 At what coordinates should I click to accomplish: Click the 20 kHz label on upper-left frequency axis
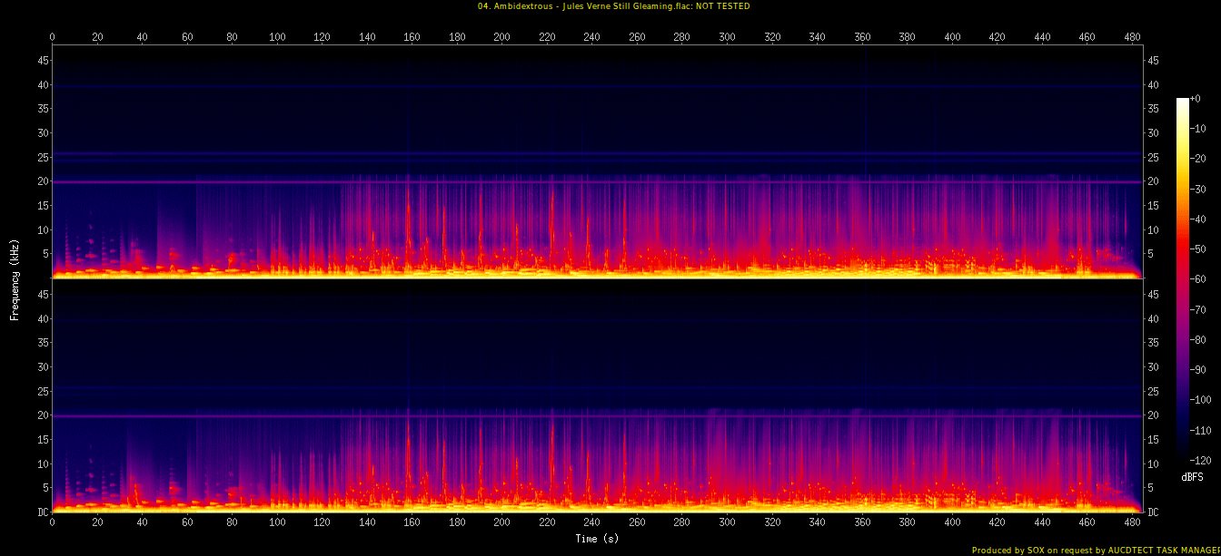(x=41, y=181)
